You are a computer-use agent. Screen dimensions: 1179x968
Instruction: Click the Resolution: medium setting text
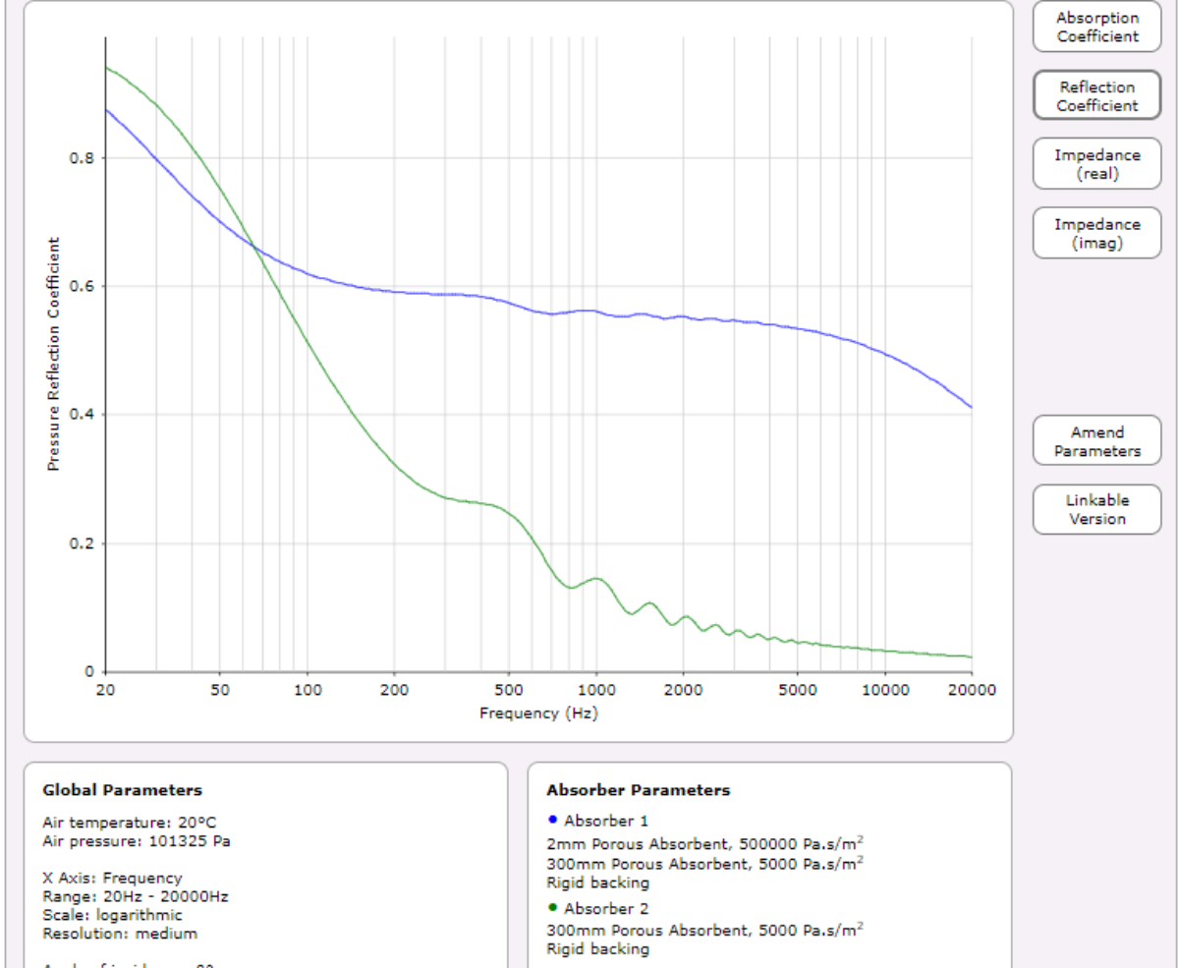coord(120,934)
